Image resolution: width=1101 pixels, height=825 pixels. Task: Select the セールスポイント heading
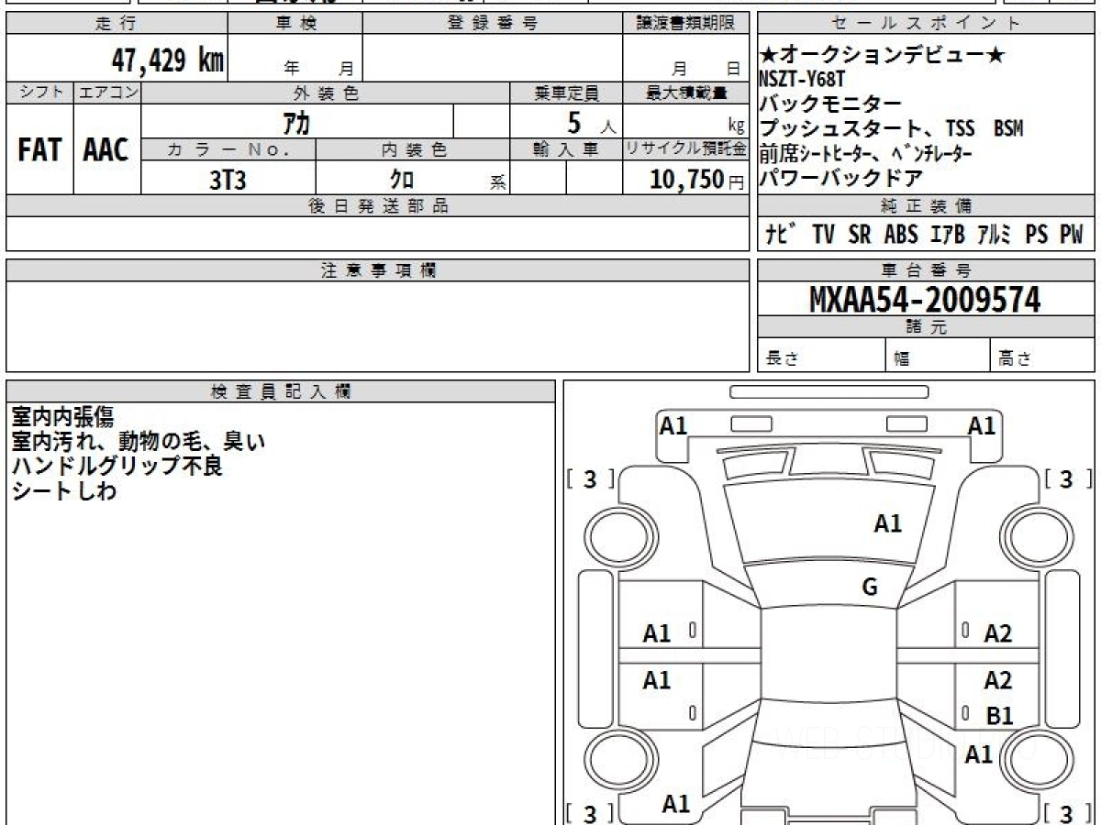click(926, 24)
